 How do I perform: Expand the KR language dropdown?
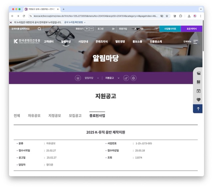click(157, 29)
